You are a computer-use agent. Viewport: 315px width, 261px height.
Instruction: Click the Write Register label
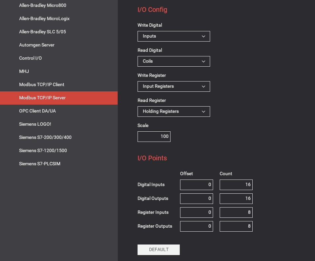pyautogui.click(x=152, y=75)
